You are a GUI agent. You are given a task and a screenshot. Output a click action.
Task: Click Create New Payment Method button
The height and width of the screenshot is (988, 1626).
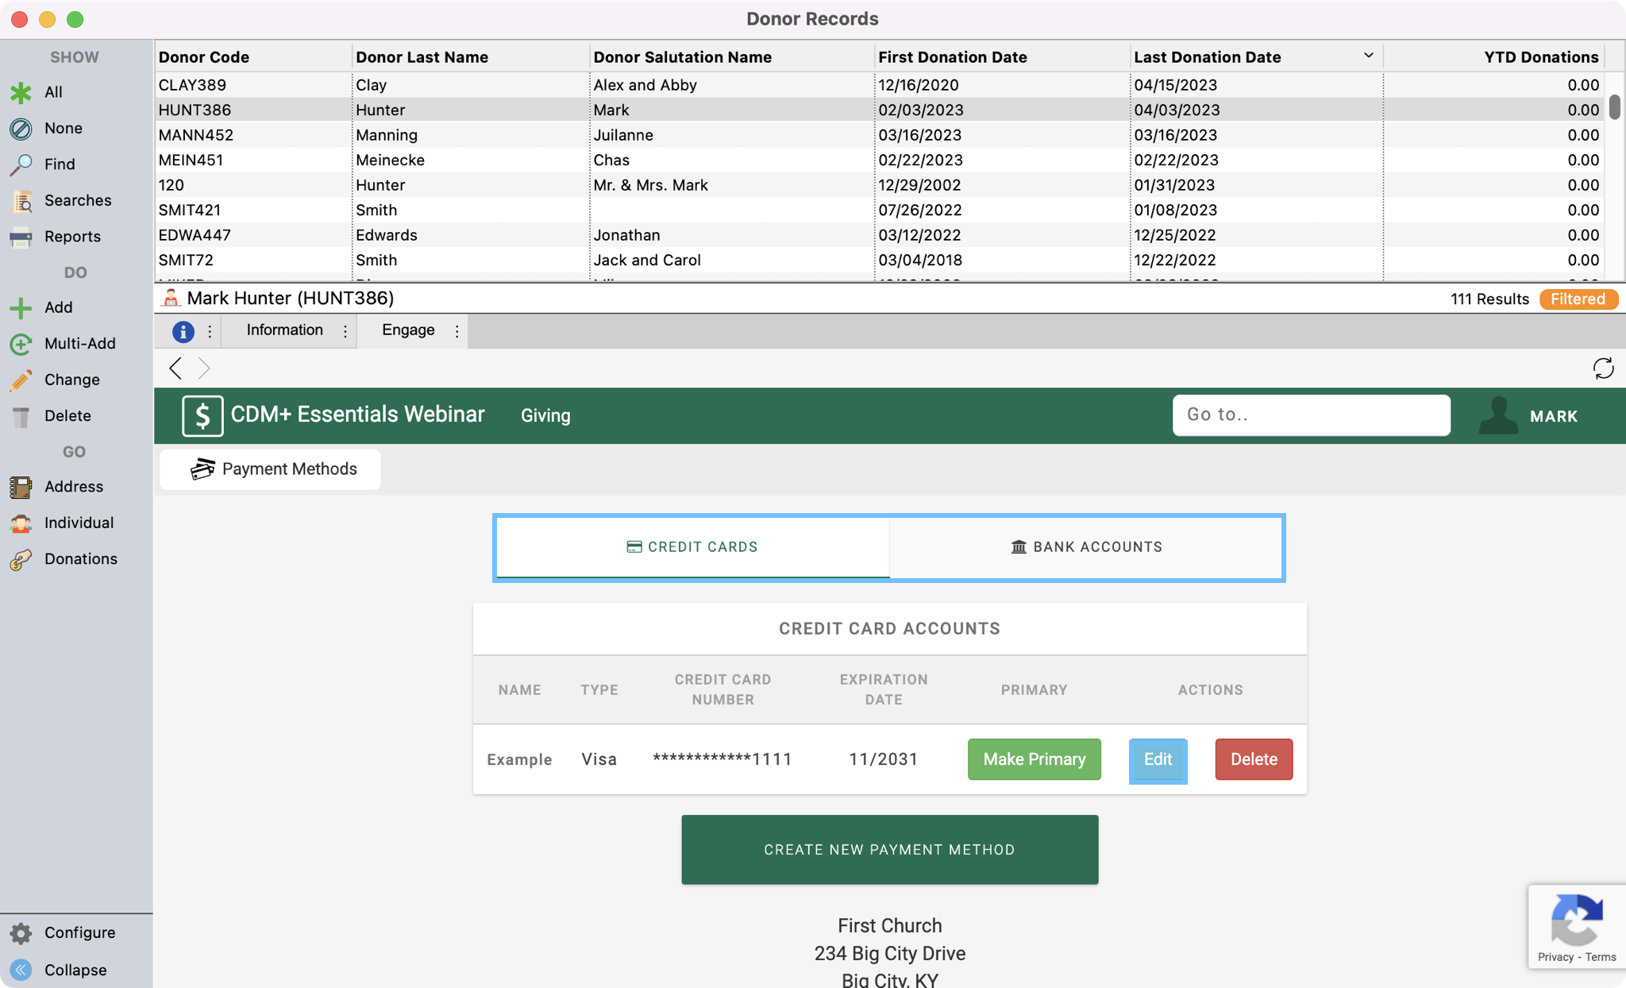pos(889,850)
